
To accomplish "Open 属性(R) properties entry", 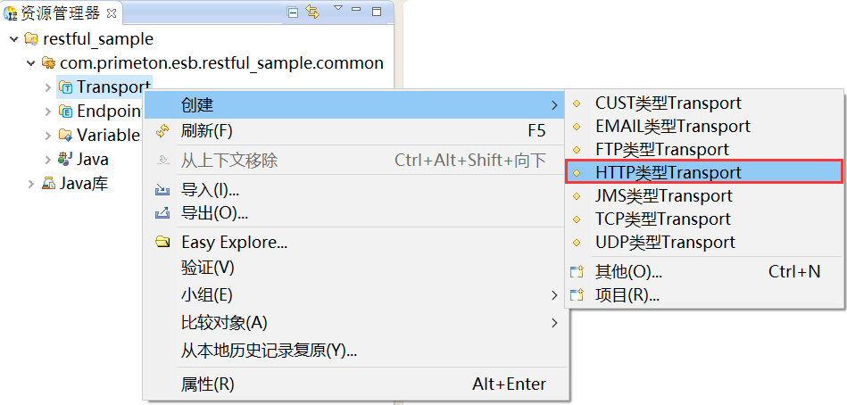I will click(207, 384).
